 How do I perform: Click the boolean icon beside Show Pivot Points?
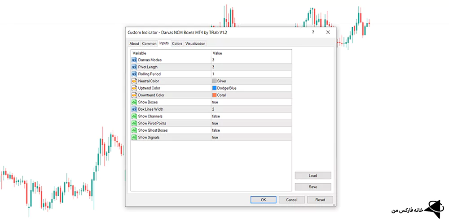click(134, 123)
